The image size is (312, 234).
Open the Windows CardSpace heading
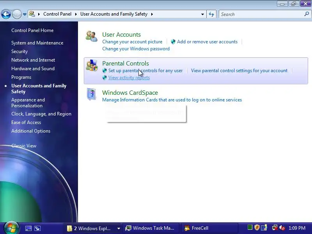(130, 92)
